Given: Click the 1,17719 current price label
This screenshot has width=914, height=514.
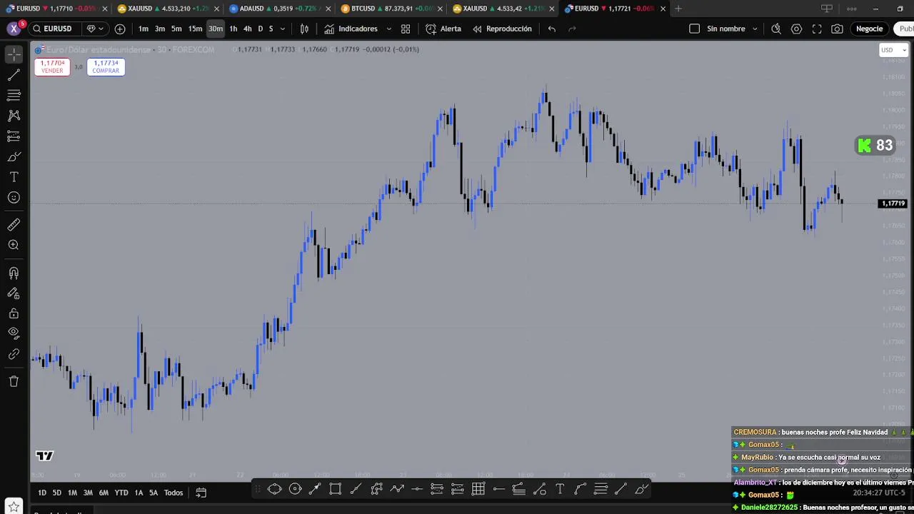Looking at the screenshot, I should (x=893, y=203).
